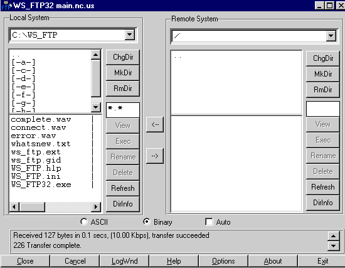Open Help from bottom bar

point(174,261)
